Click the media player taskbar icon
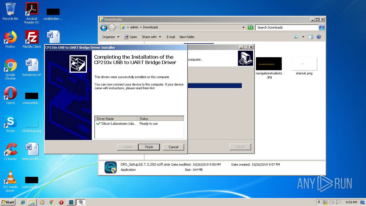 click(42, 202)
